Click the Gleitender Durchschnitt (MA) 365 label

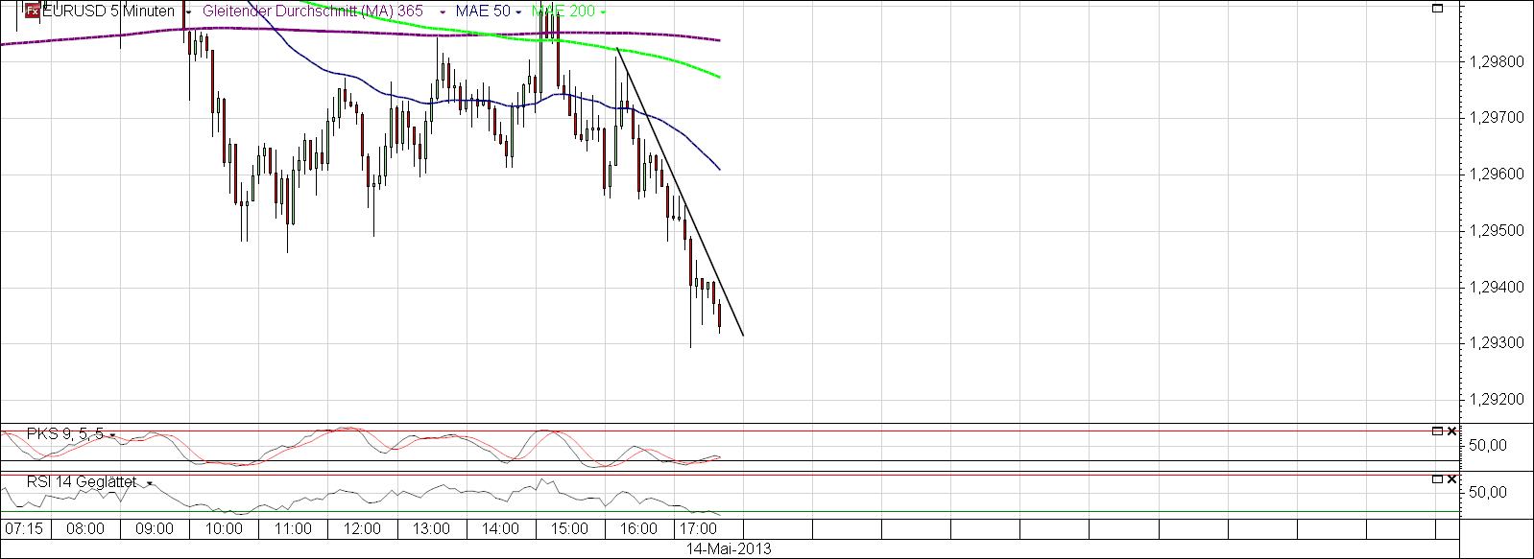tap(313, 12)
